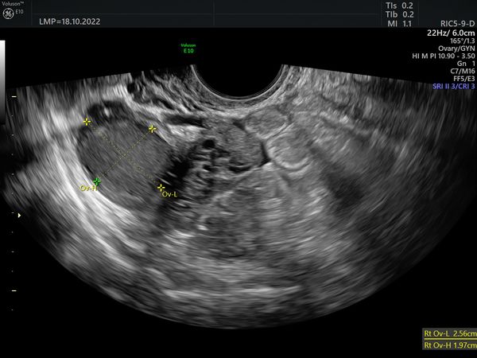Click the upper-left yellow caliper cross

pyautogui.click(x=87, y=121)
